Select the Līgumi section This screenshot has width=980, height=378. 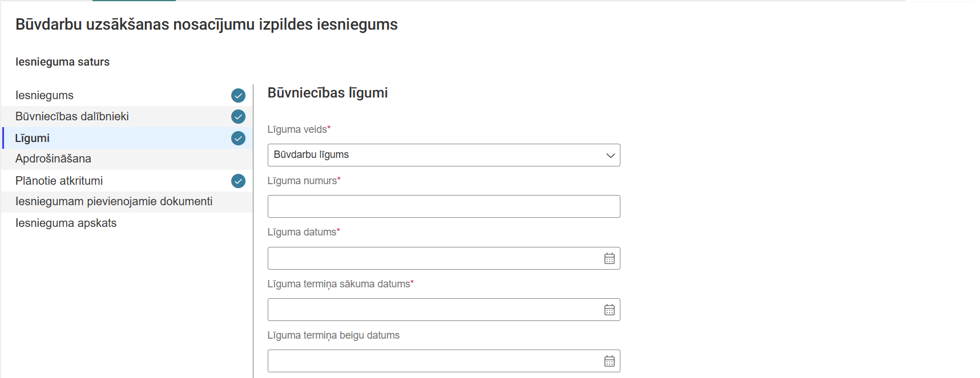coord(33,138)
